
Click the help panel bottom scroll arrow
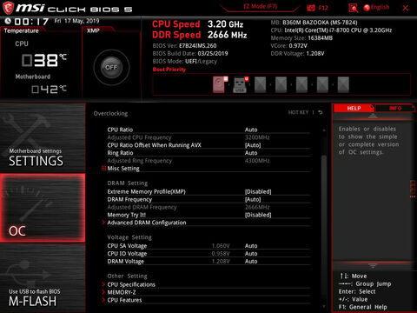pyautogui.click(x=373, y=265)
